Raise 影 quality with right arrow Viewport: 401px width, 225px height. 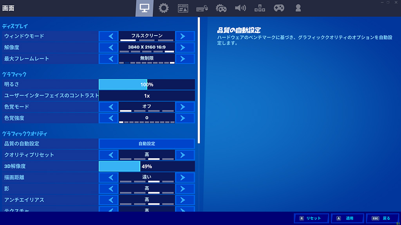[185, 189]
